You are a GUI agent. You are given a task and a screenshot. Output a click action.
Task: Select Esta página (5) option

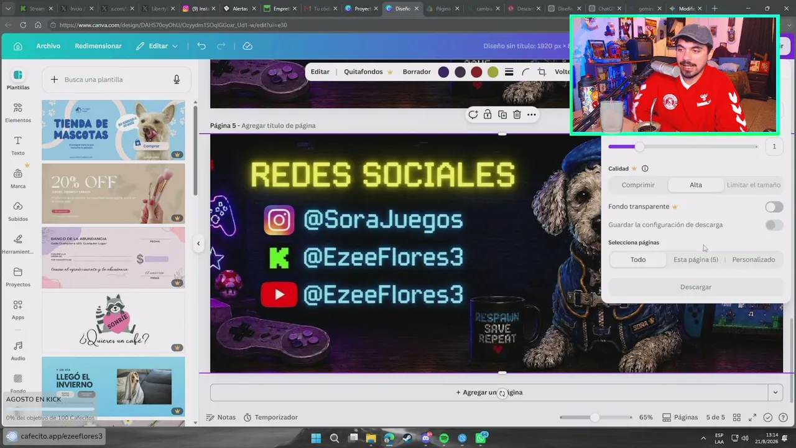[x=696, y=259]
